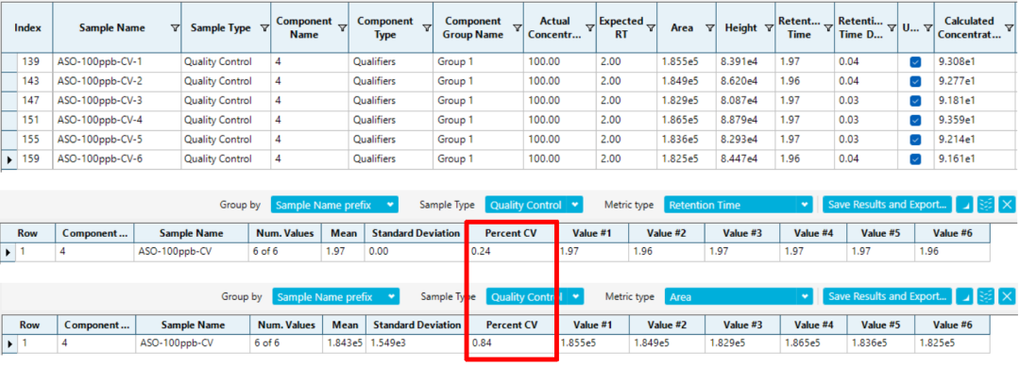Click the corner-triangle icon in Retention Time statistics panel
Screen dimensions: 1020x367
coord(964,205)
